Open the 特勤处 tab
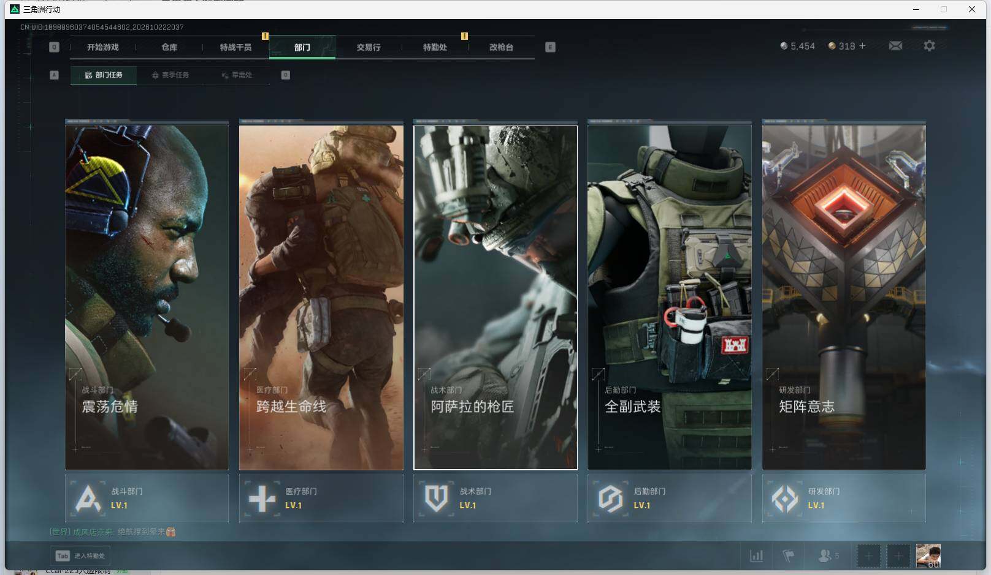Viewport: 991px width, 575px height. [435, 47]
